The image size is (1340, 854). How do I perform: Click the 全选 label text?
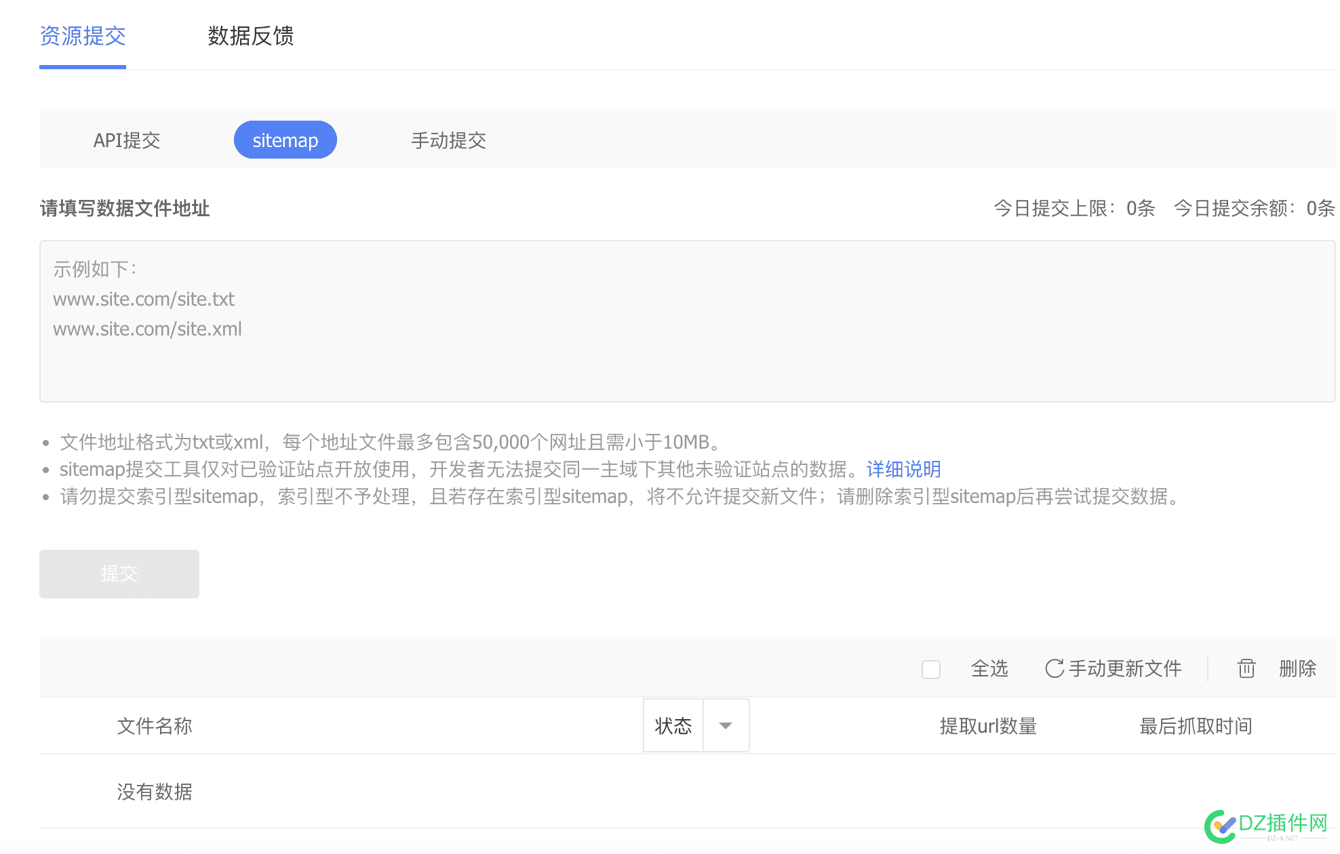[x=989, y=669]
